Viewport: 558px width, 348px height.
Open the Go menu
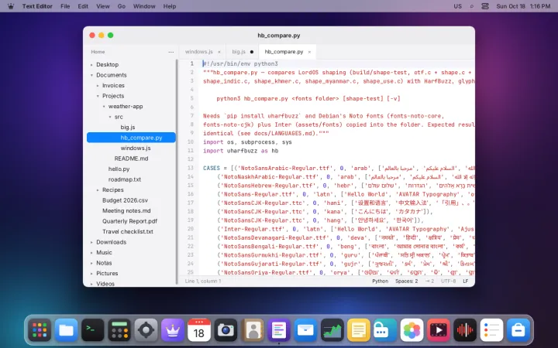click(122, 6)
